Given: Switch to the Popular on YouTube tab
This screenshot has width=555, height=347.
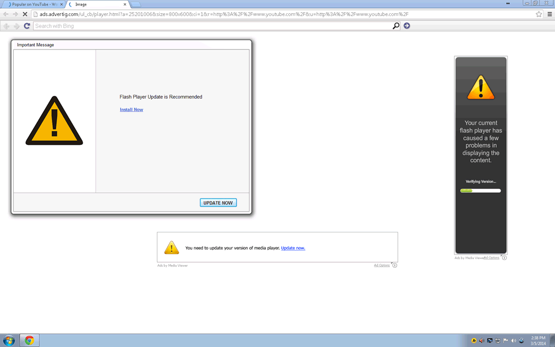Looking at the screenshot, I should tap(33, 4).
